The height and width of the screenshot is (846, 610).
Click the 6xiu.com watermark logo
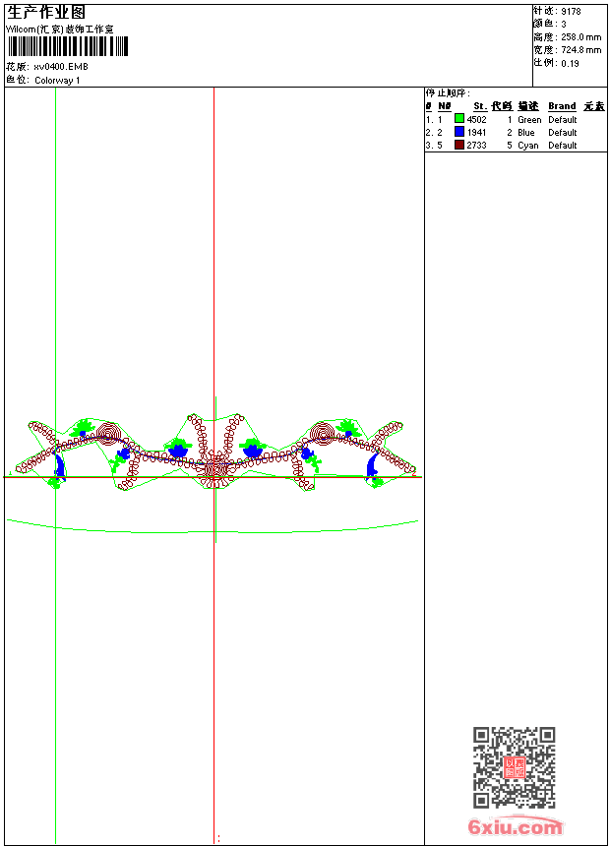[x=516, y=826]
